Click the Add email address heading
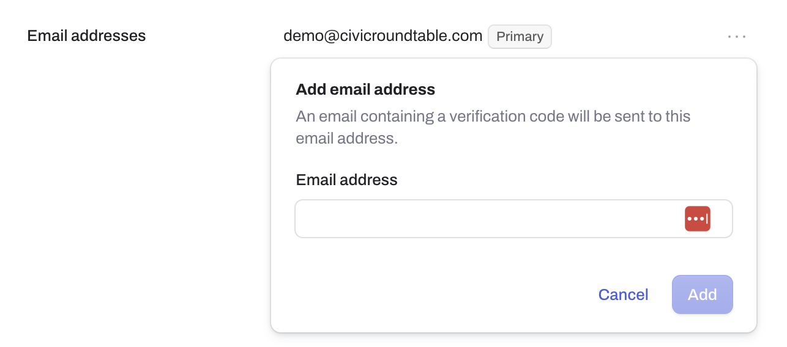The height and width of the screenshot is (347, 787). tap(365, 90)
